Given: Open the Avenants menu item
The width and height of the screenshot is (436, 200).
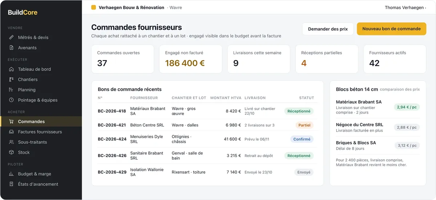Looking at the screenshot, I should (41, 48).
